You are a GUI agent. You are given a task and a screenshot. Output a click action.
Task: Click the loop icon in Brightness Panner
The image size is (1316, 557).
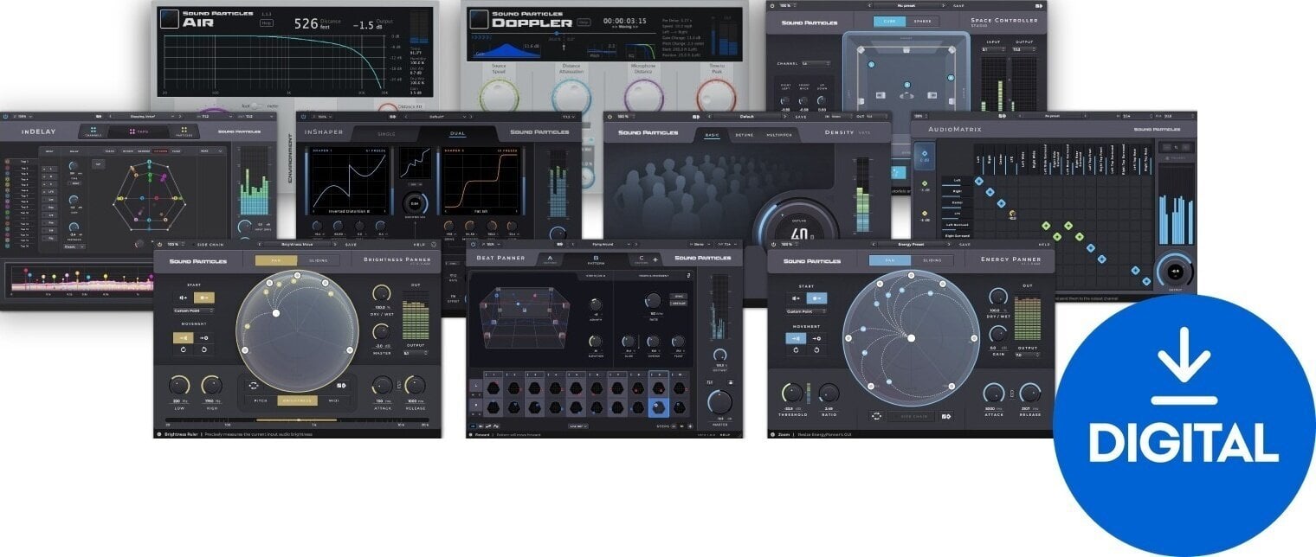click(x=254, y=386)
